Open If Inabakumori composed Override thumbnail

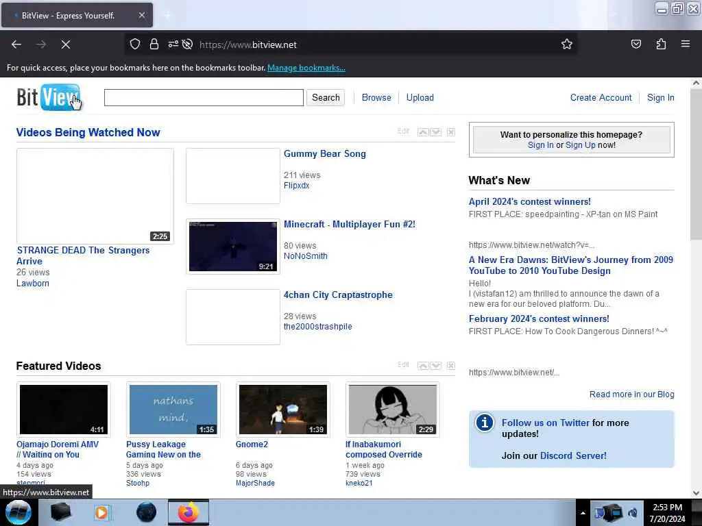[x=393, y=410]
